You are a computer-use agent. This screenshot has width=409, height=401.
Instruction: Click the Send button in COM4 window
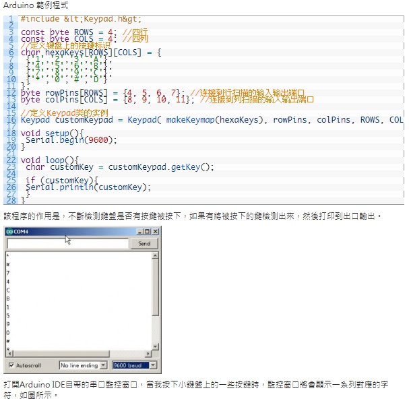click(x=144, y=243)
